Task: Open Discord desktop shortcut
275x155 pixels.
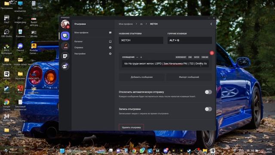Action: (x=20, y=47)
